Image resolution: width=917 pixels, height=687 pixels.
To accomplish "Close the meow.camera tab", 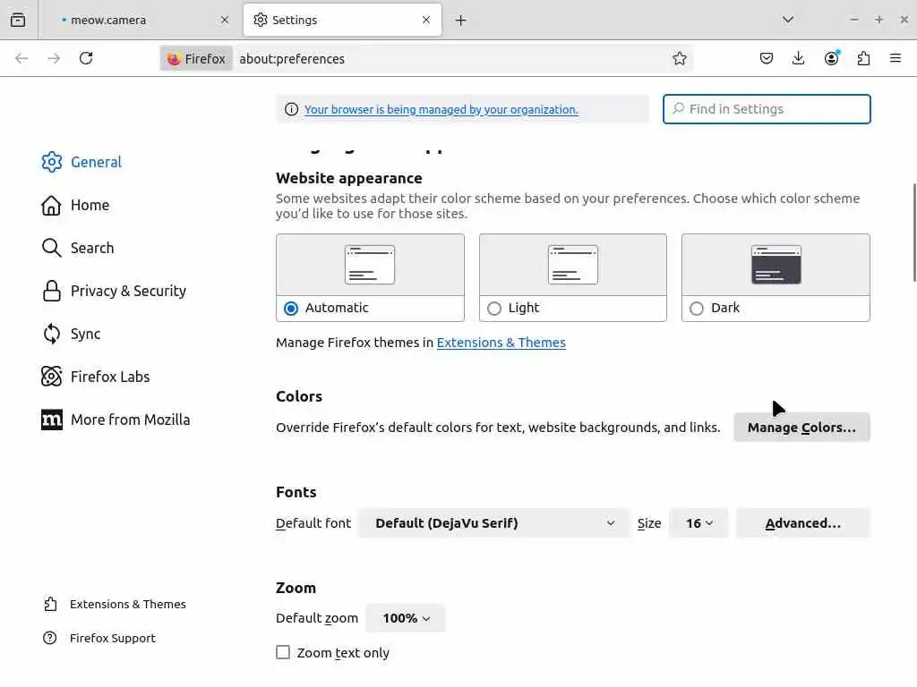I will 225,20.
